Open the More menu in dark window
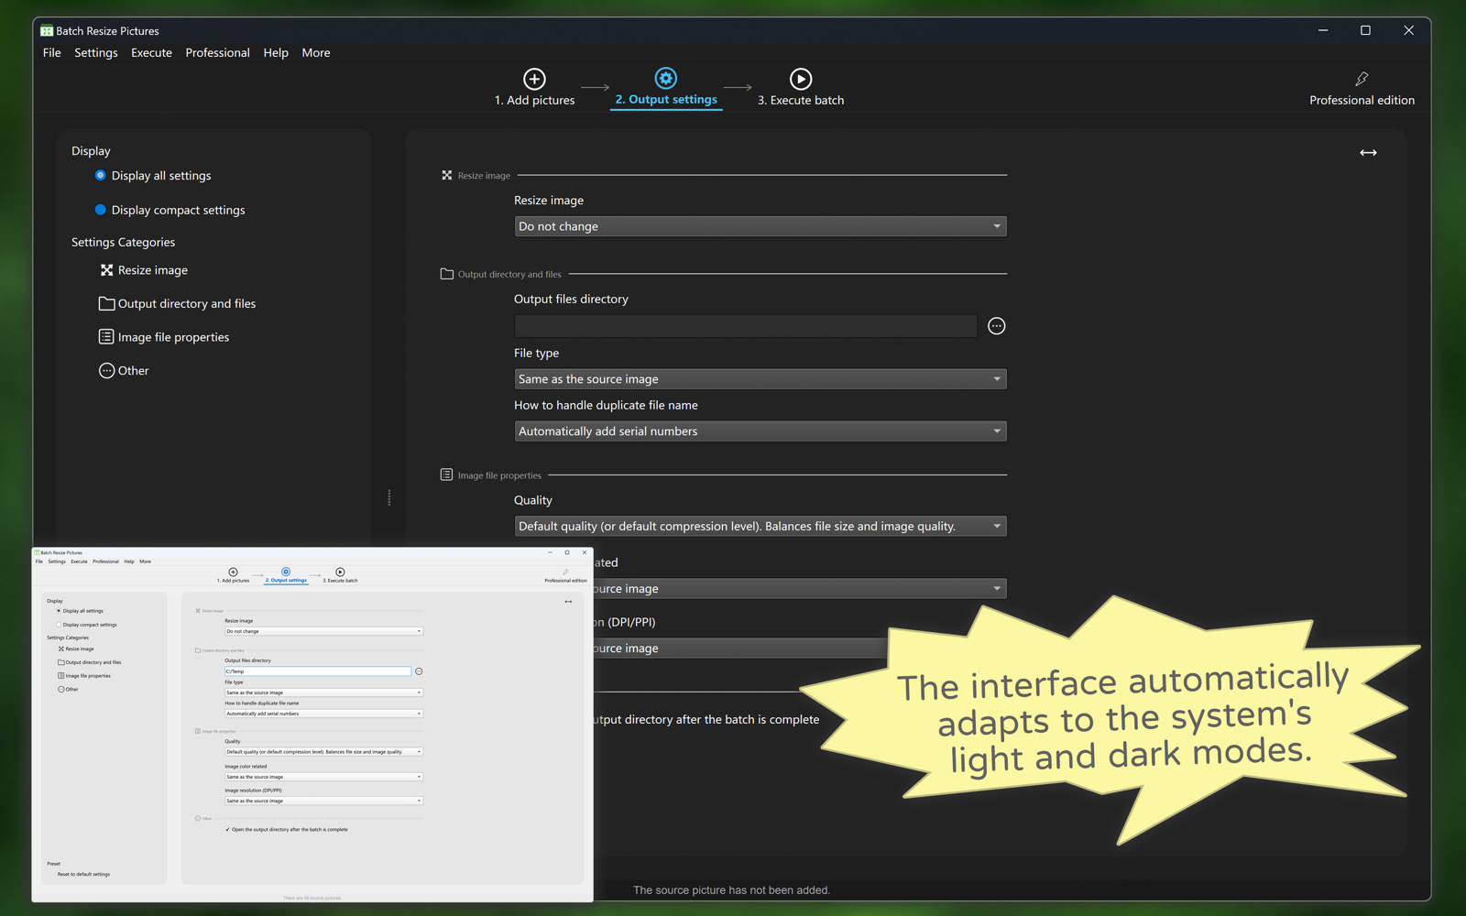 (316, 53)
